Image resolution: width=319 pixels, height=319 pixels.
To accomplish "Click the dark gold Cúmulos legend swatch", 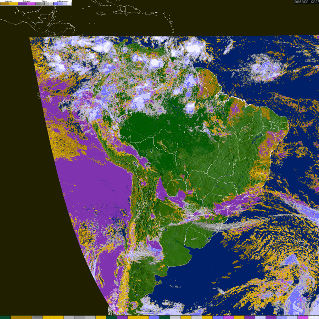I will pos(5,4).
